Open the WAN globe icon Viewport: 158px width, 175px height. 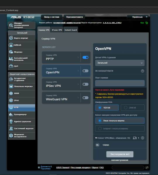tap(11, 93)
